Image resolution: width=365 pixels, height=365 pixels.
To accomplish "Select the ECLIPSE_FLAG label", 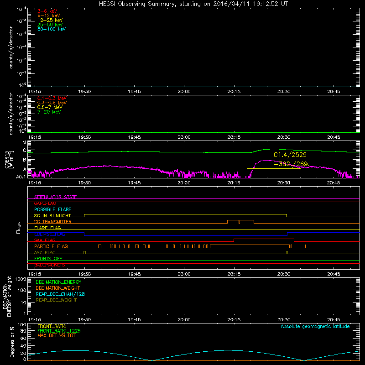I will tap(50, 234).
